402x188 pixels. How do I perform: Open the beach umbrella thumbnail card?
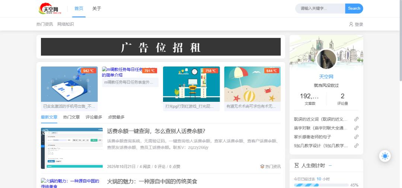click(x=252, y=84)
